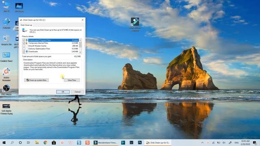
Task: Launch Google Chrome from taskbar
Action: 45,142
